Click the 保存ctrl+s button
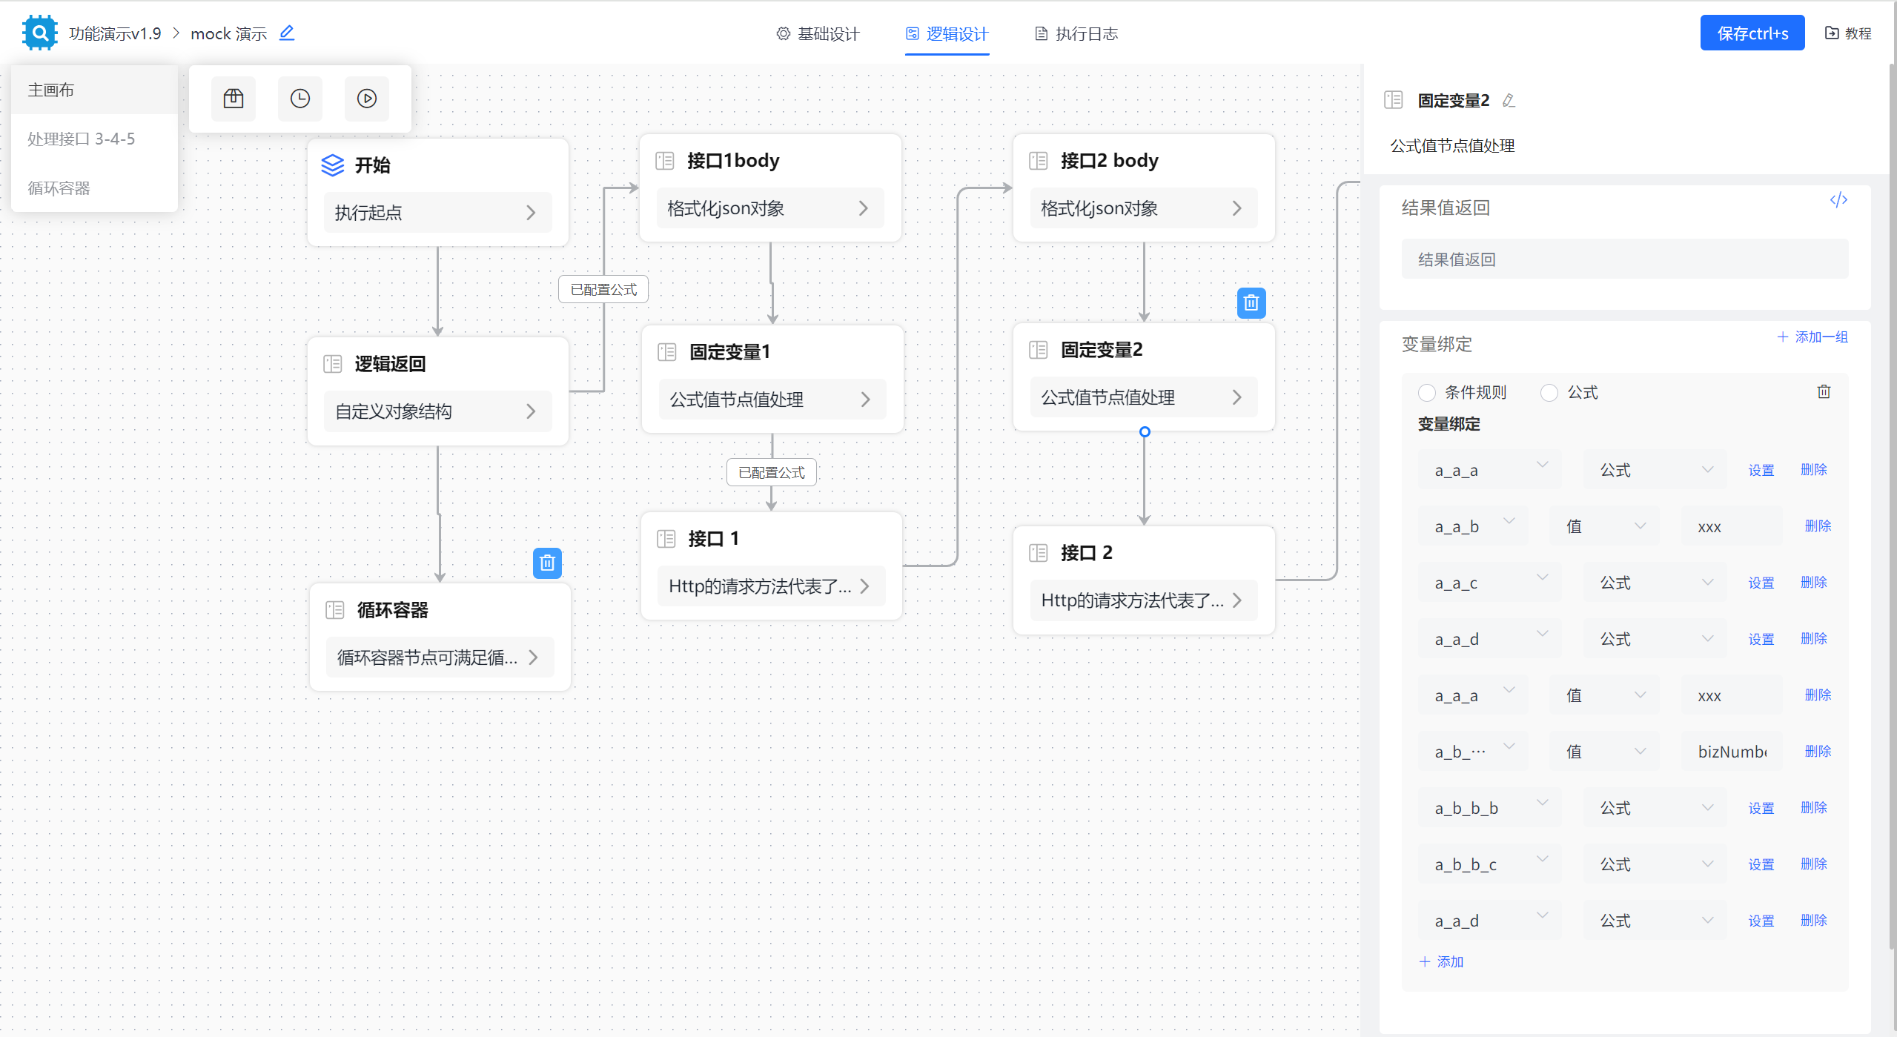The width and height of the screenshot is (1897, 1037). [x=1752, y=33]
